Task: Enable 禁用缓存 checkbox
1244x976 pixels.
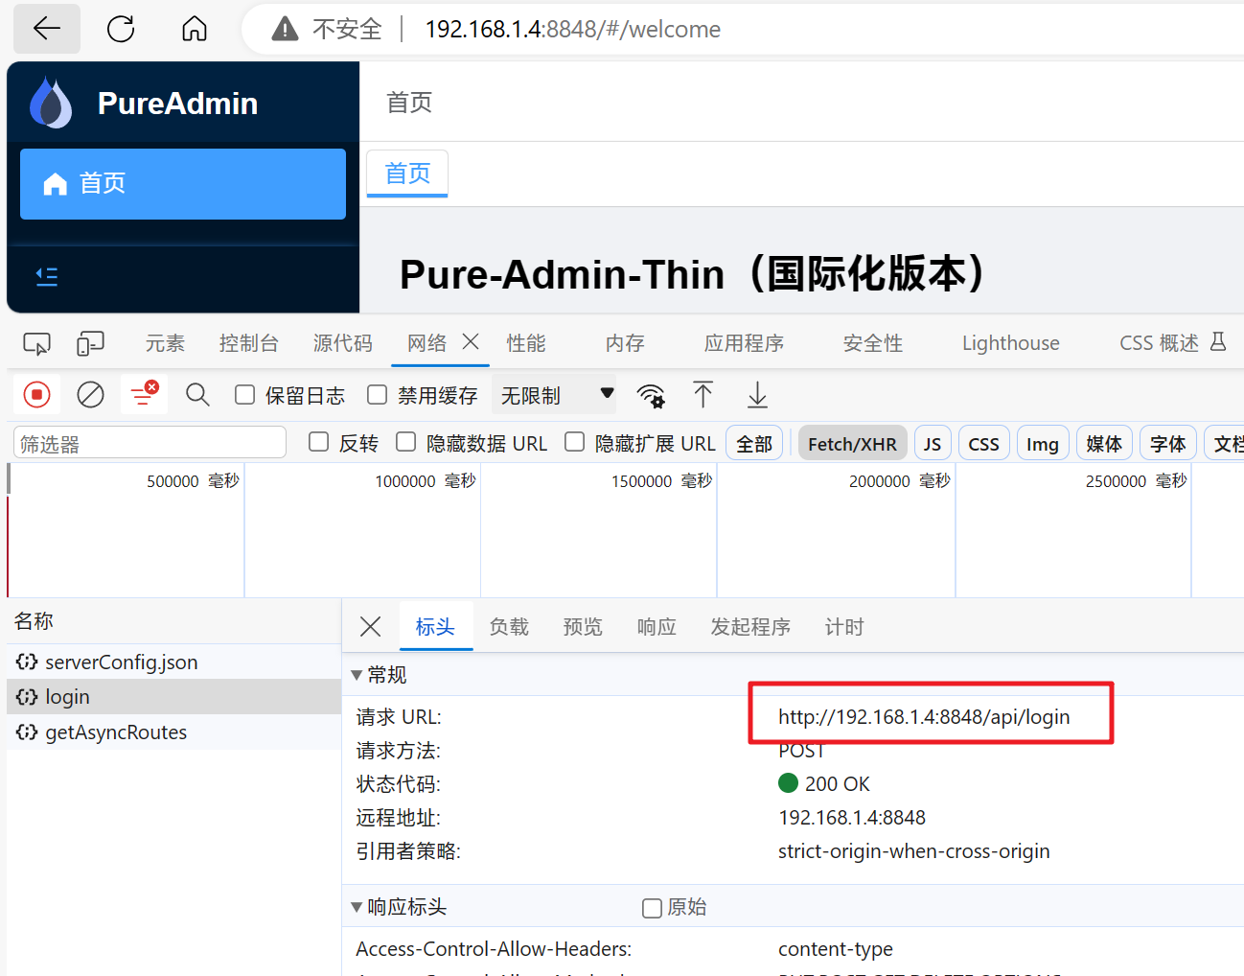Action: coord(378,395)
